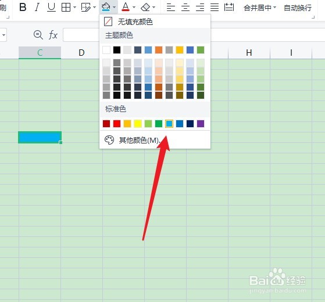This screenshot has height=302, width=325.
Task: Align text right
Action: 200,8
